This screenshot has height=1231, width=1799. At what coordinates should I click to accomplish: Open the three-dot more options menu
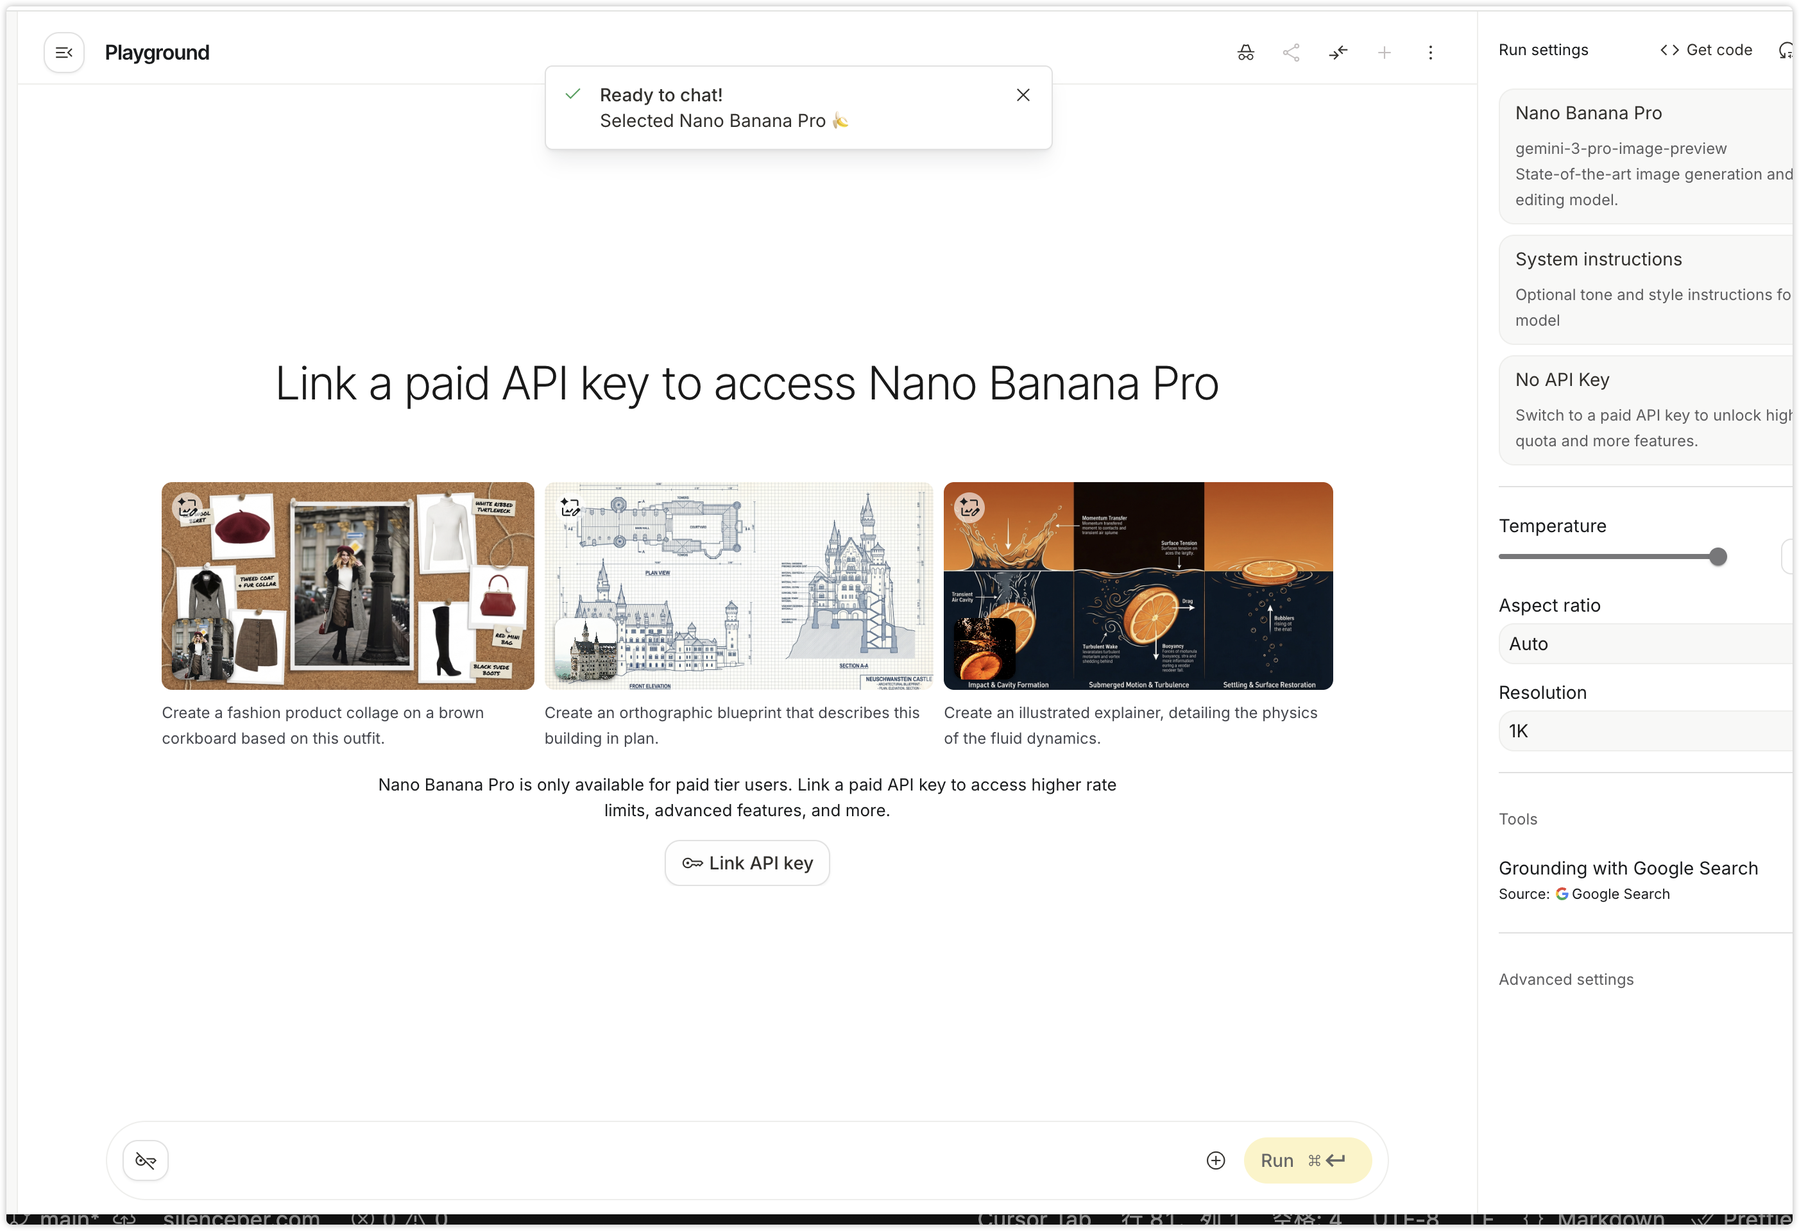click(1431, 53)
